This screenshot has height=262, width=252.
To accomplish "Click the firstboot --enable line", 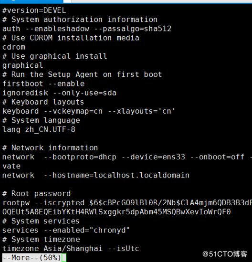I will (43, 84).
